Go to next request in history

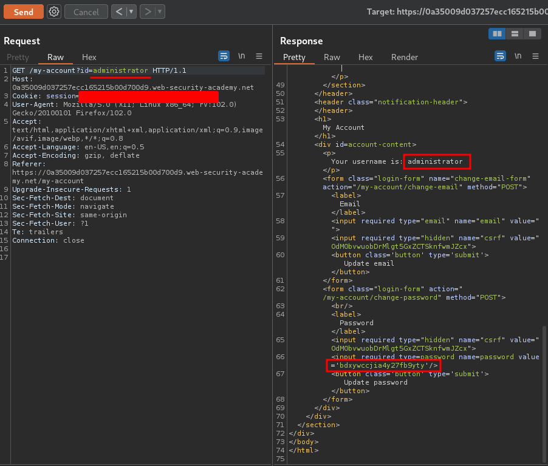point(148,12)
